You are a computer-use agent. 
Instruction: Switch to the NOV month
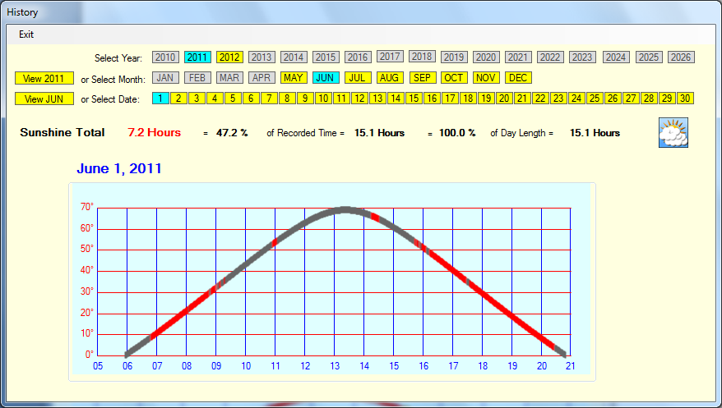pos(486,78)
